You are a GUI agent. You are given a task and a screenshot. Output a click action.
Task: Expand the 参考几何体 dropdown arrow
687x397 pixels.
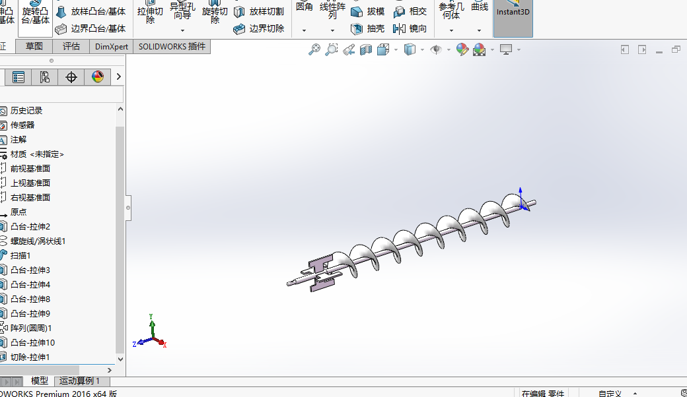pos(451,30)
